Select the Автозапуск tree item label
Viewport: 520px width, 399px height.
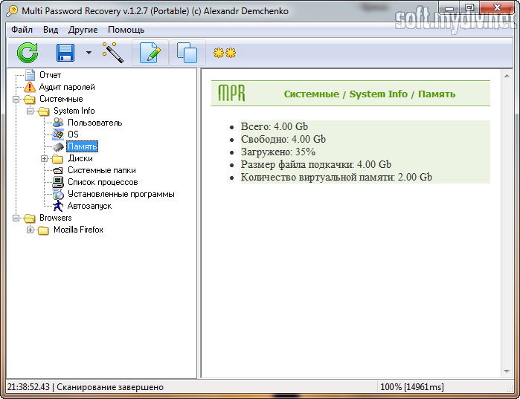89,206
